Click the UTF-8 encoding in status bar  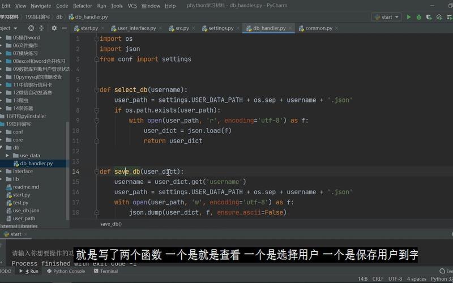pyautogui.click(x=395, y=279)
